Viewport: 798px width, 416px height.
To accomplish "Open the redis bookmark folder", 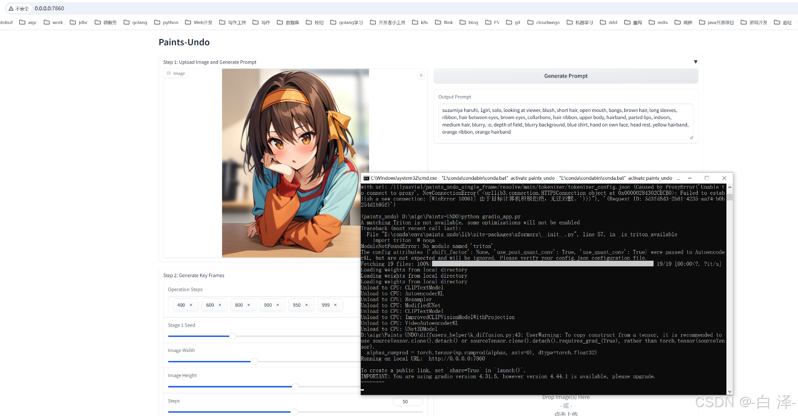I will (658, 22).
